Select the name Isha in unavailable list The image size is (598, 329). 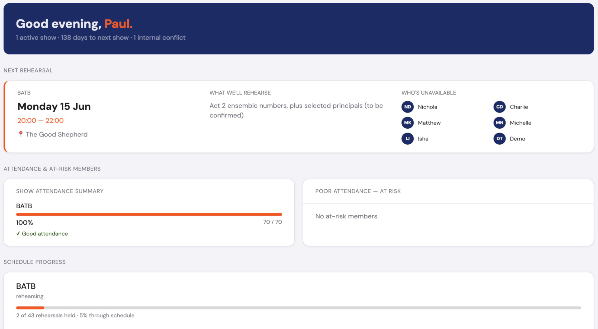(x=423, y=139)
